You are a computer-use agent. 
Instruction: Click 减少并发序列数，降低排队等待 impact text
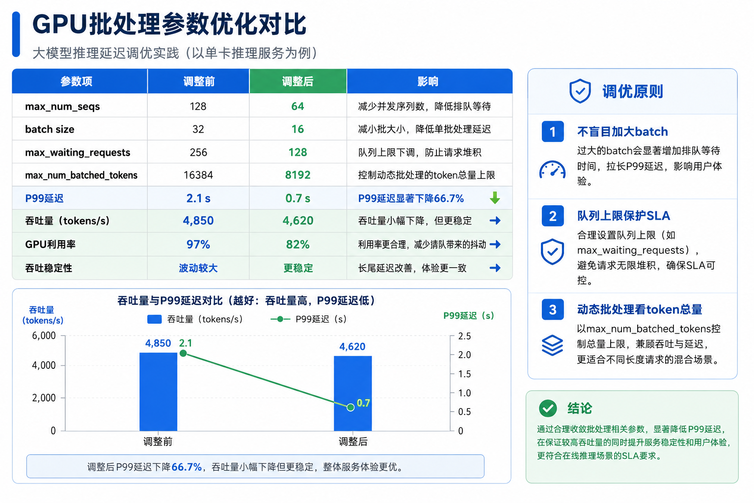coord(425,107)
